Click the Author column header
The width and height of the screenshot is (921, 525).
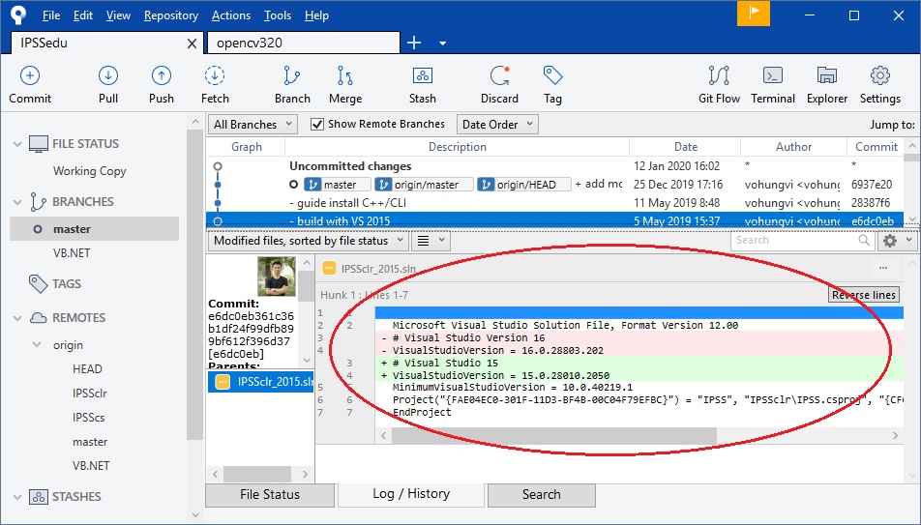[793, 147]
